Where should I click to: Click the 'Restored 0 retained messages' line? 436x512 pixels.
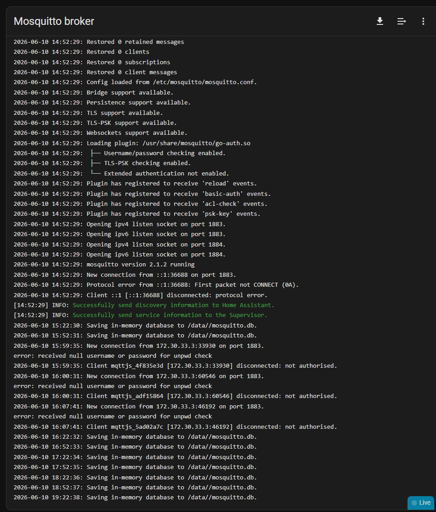(x=99, y=42)
